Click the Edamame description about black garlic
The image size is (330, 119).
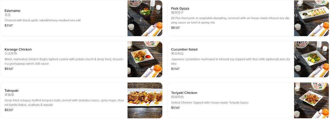coord(43,20)
